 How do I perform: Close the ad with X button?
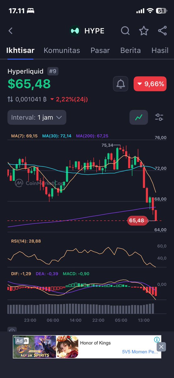click(x=161, y=347)
